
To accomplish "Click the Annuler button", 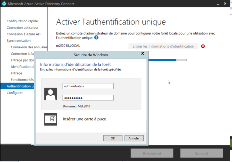I will click(x=134, y=138).
